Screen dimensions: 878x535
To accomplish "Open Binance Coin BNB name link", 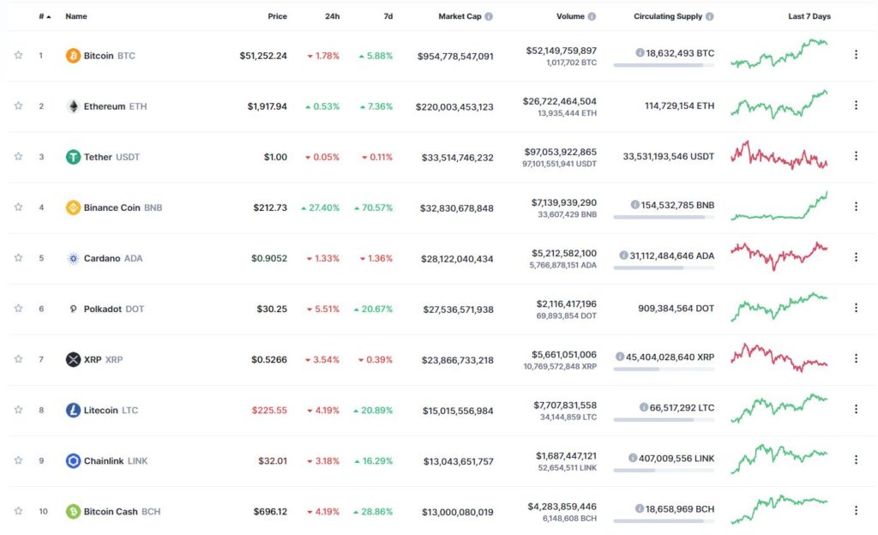I will [x=123, y=207].
